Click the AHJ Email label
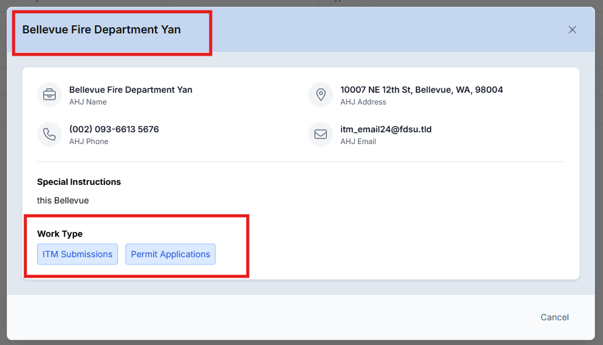This screenshot has width=603, height=345. pyautogui.click(x=358, y=142)
